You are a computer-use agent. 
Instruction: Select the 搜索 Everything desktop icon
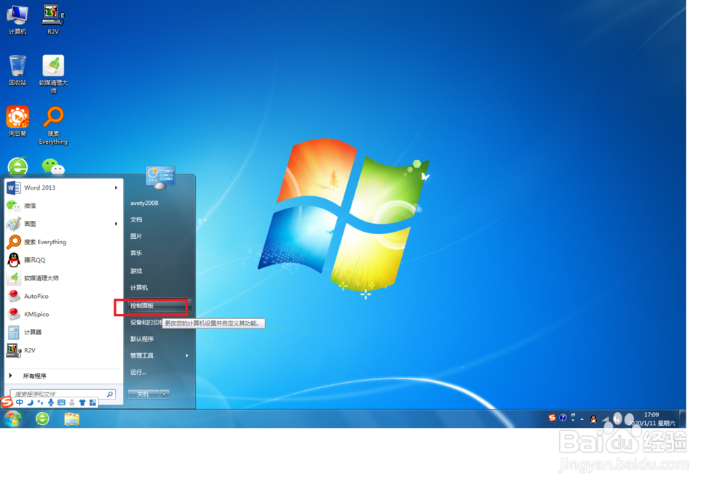[x=53, y=126]
